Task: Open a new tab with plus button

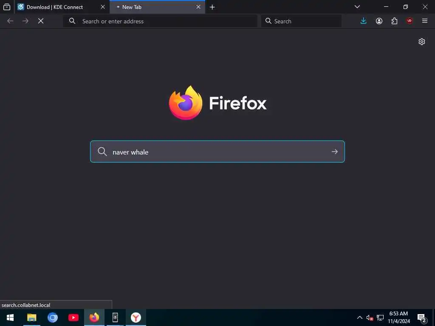Action: (x=212, y=7)
